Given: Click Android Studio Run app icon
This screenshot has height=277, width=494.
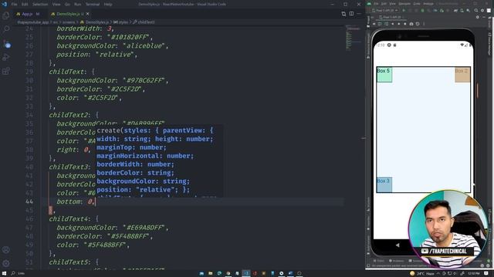Looking at the screenshot, I should pyautogui.click(x=404, y=10).
